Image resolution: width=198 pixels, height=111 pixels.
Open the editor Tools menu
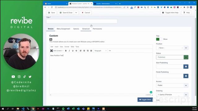tap(77, 47)
